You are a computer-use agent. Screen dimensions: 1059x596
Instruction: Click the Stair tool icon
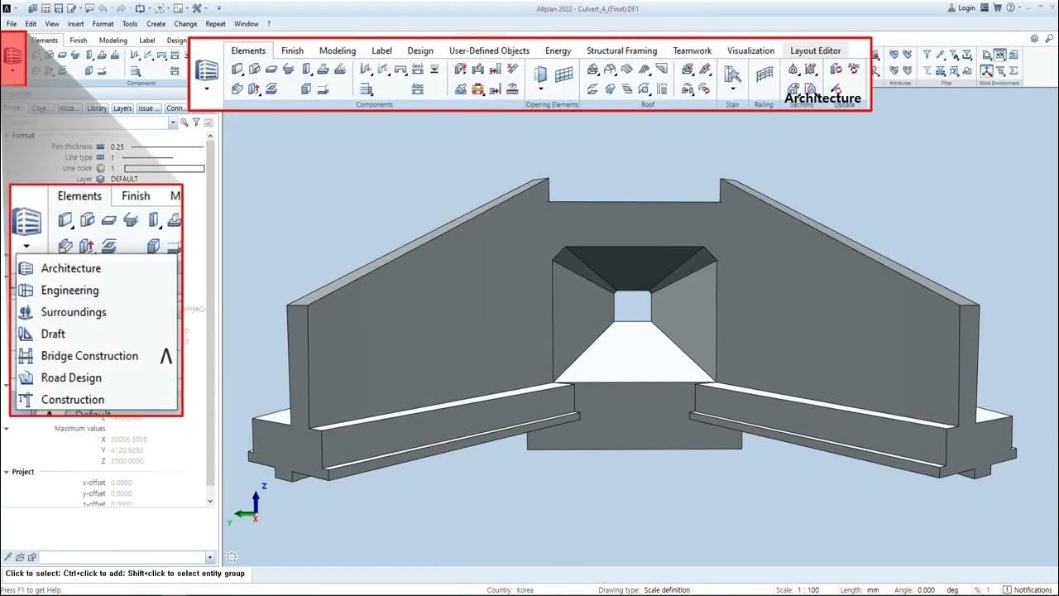coord(732,74)
